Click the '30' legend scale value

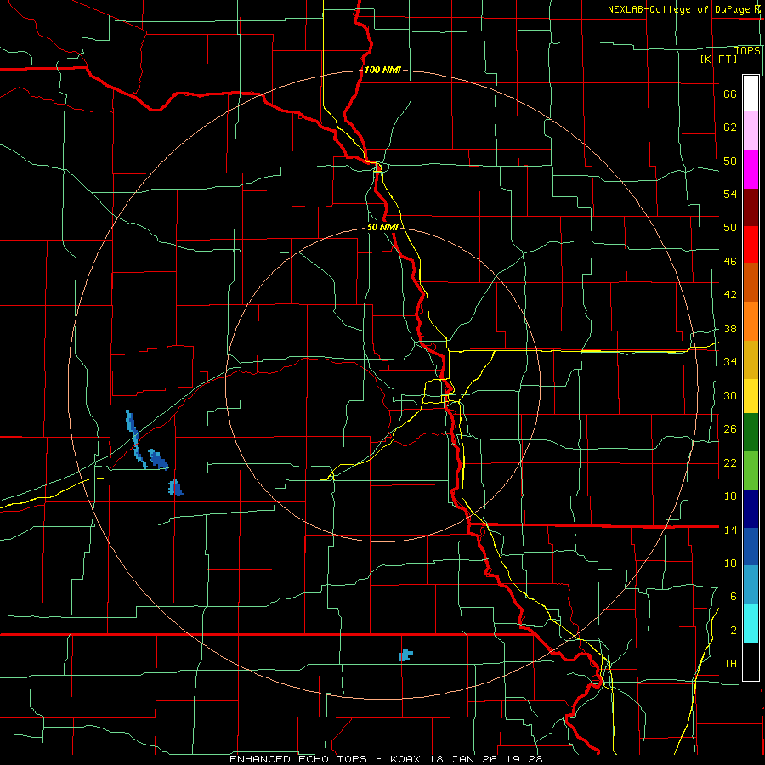point(730,395)
